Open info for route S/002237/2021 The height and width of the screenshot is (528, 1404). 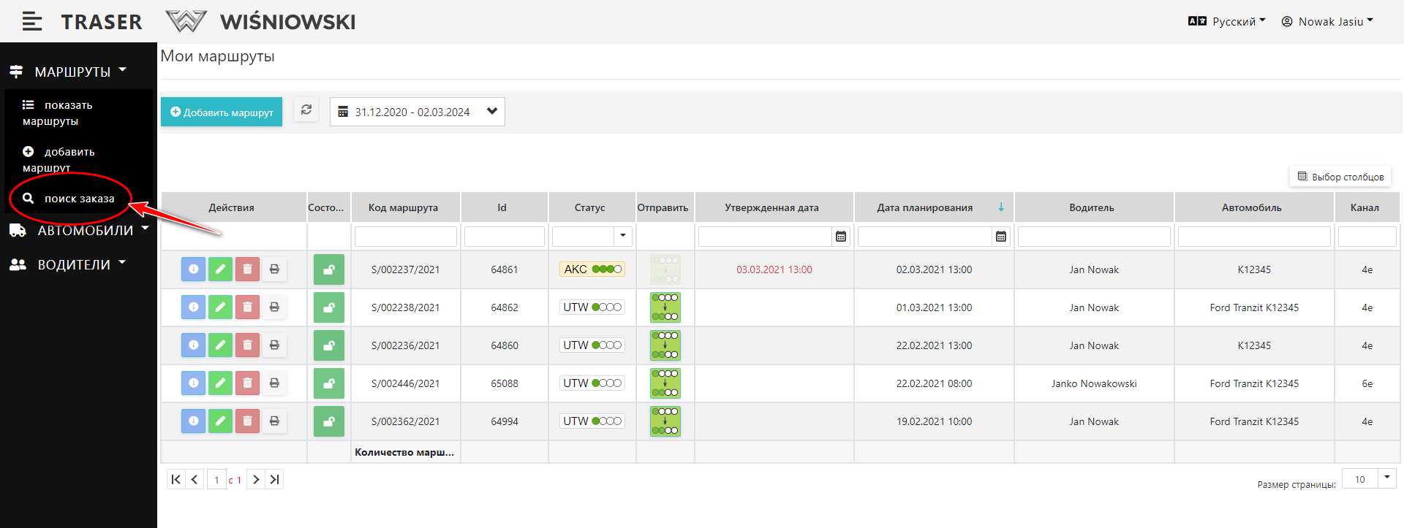(193, 269)
